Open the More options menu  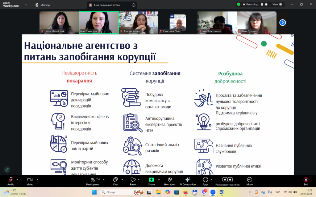point(249,180)
